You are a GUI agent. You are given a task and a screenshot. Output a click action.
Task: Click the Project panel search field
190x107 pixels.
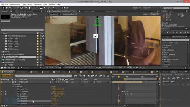(x=23, y=29)
